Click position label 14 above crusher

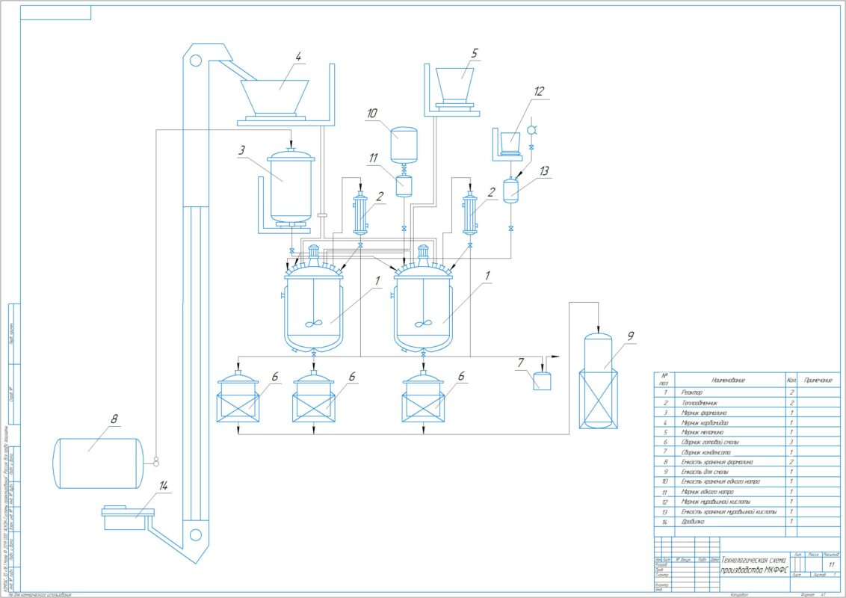pos(164,485)
